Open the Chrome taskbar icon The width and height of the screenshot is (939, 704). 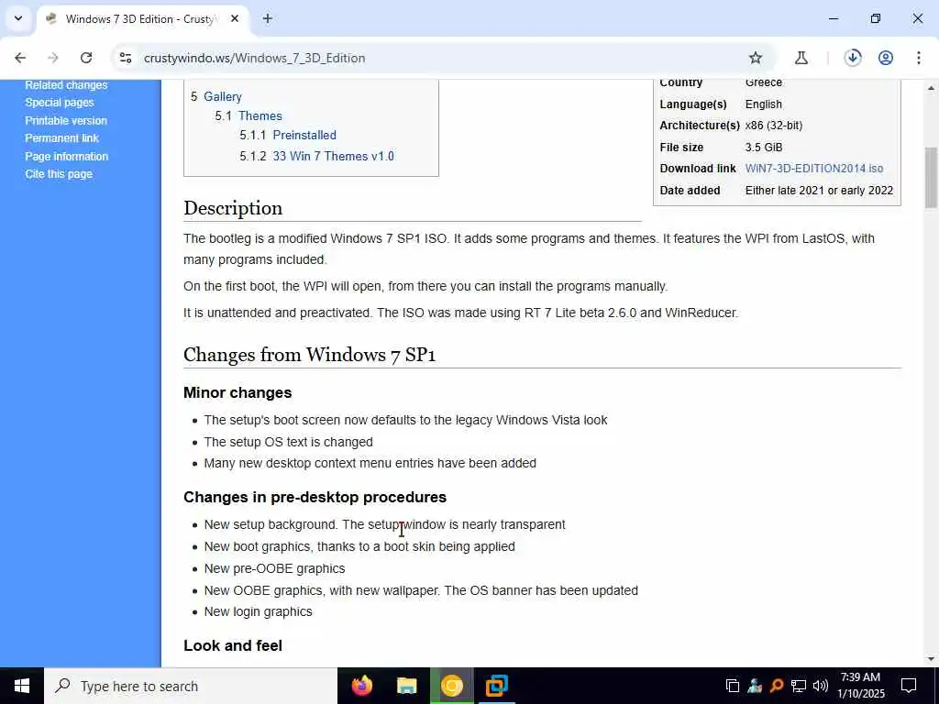(451, 686)
